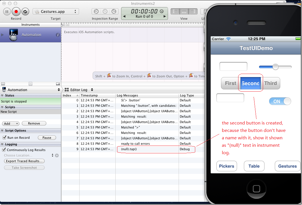Click the 'Script is stopped' status text

pyautogui.click(x=14, y=101)
